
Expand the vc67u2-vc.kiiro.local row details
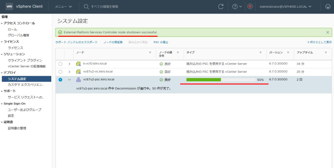coord(69,72)
